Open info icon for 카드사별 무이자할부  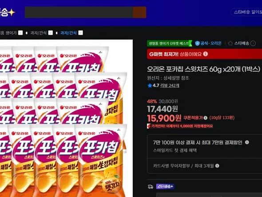point(217,166)
